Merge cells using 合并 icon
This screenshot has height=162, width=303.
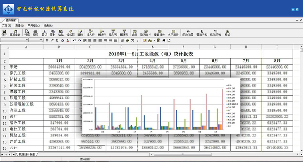point(135,33)
